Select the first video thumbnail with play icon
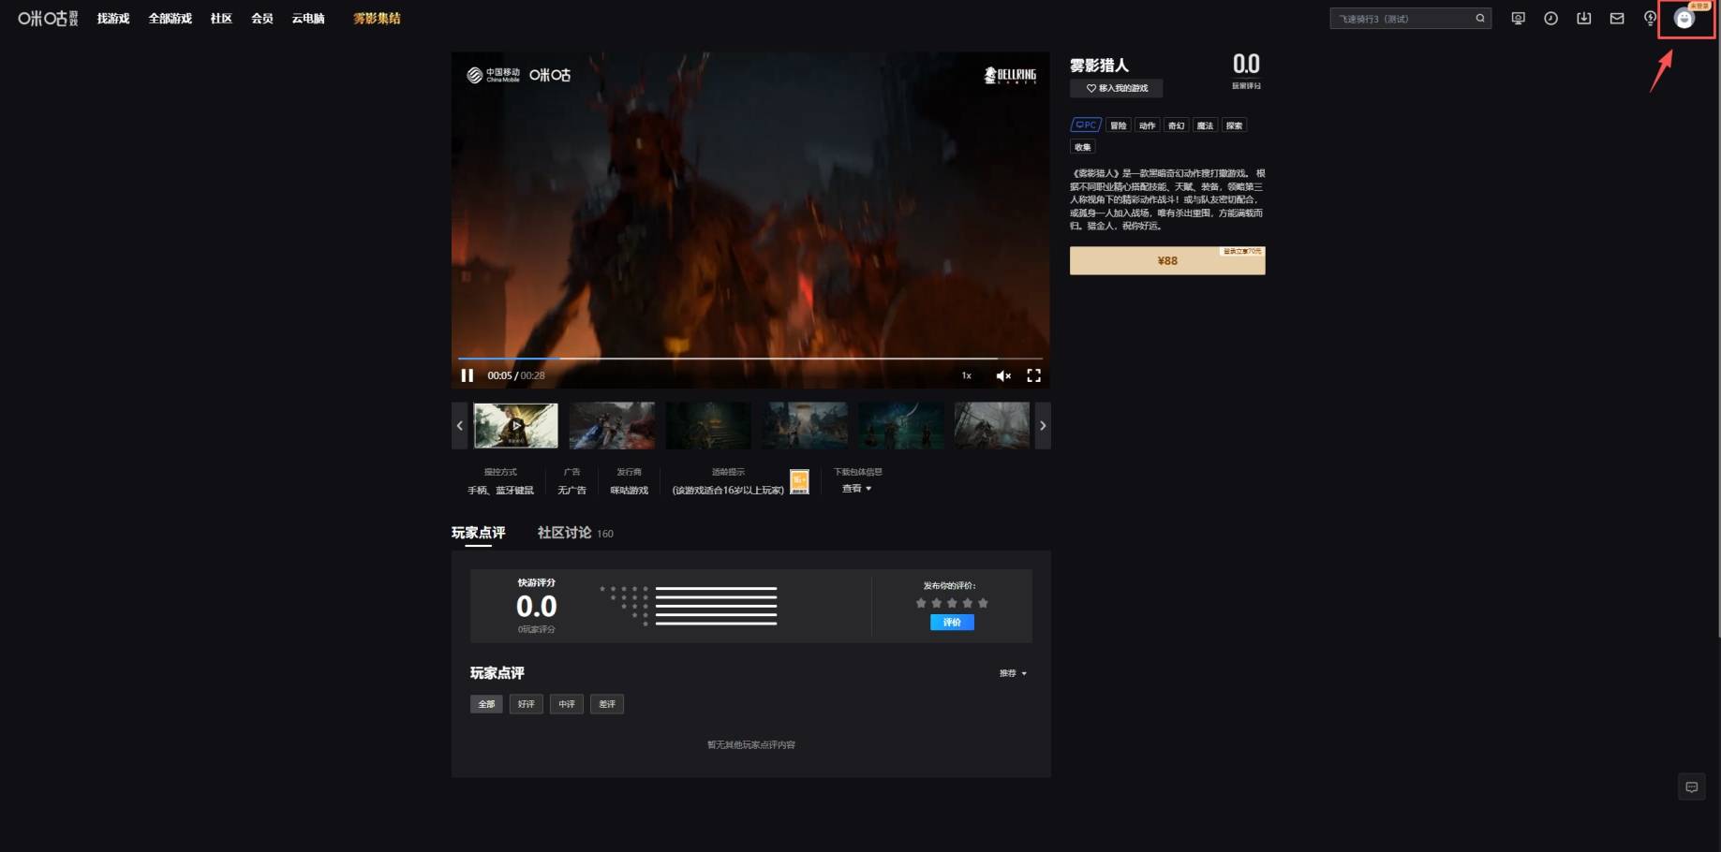Image resolution: width=1721 pixels, height=852 pixels. click(515, 426)
